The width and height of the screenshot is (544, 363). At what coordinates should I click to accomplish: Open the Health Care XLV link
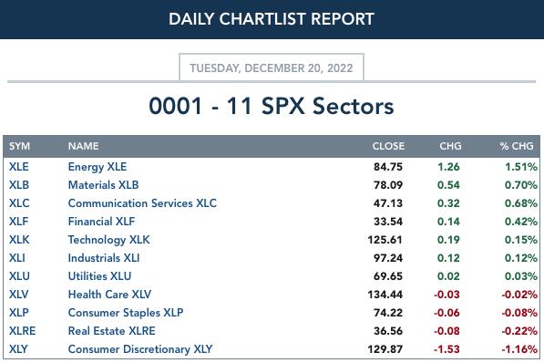point(109,295)
